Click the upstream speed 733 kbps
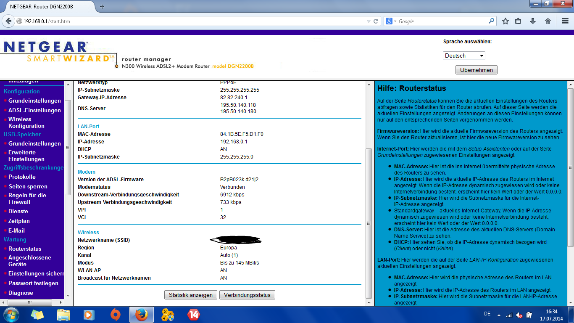The width and height of the screenshot is (574, 323). coord(231,202)
